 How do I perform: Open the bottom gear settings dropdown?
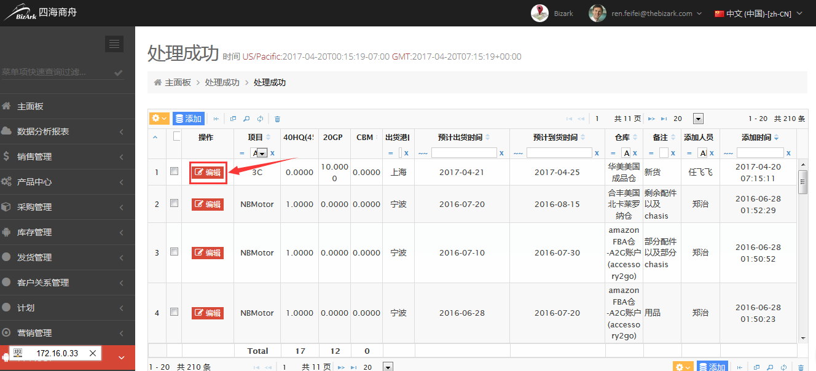[683, 367]
